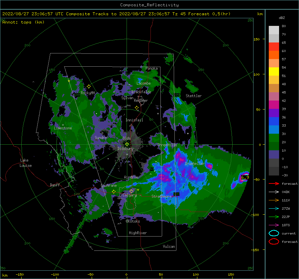Viewport: 299px width, 279px height.
Task: Click the HighRiver label
Action: tap(138, 233)
